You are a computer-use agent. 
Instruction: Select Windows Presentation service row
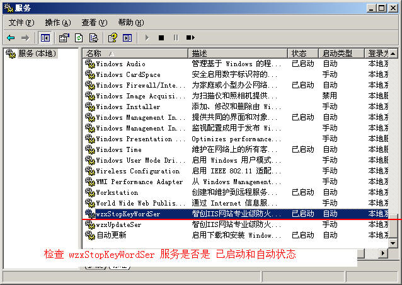point(236,139)
